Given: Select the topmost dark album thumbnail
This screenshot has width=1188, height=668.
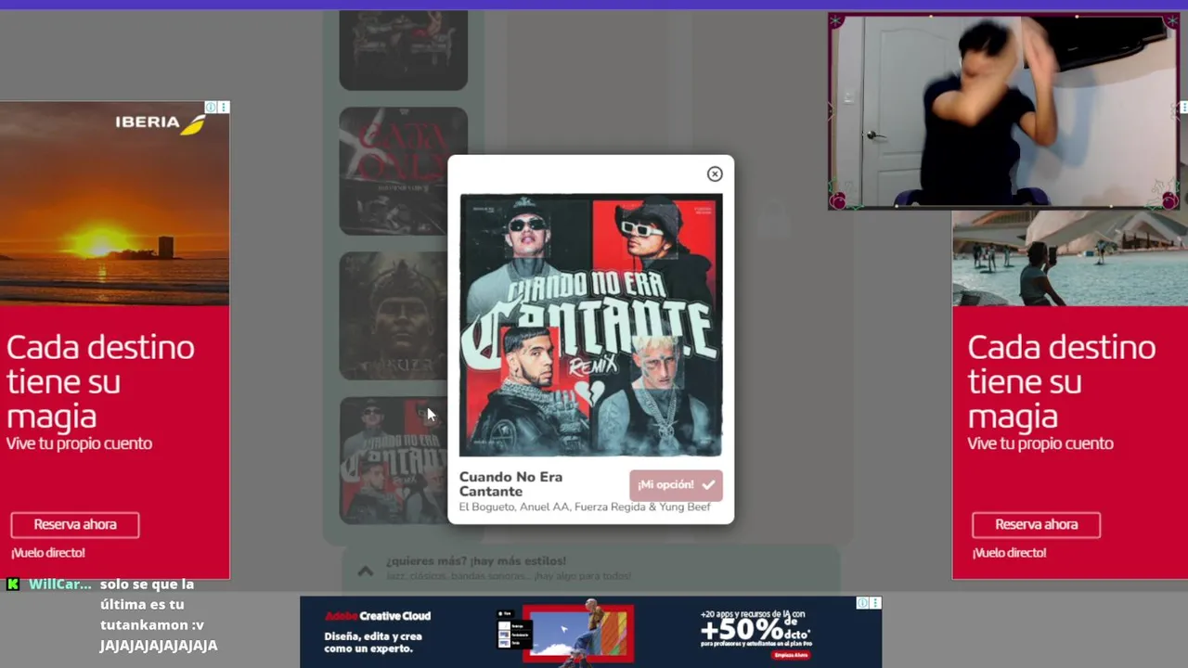Looking at the screenshot, I should (403, 50).
